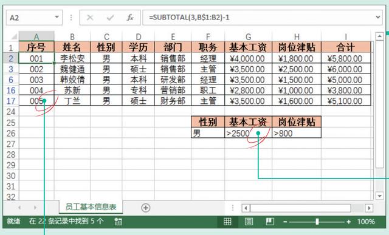
Task: Click the 序号 header cell
Action: (x=36, y=47)
